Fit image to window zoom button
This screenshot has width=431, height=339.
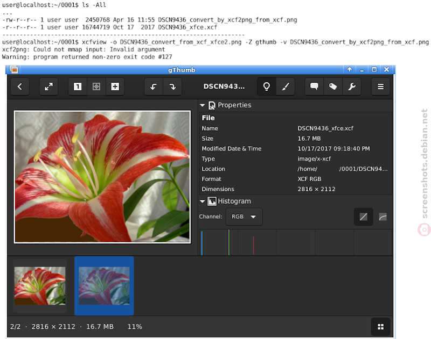96,86
